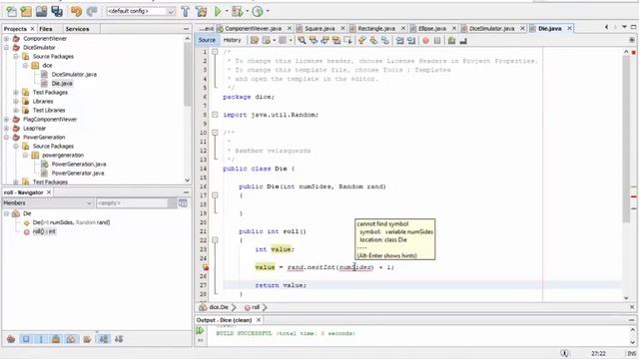Collapse the import statement code fold
This screenshot has height=359, width=639.
click(x=215, y=115)
